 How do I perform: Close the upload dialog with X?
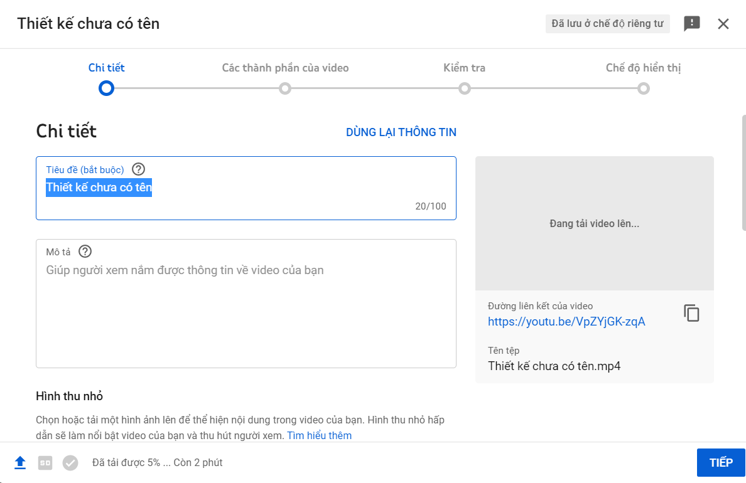pos(723,24)
